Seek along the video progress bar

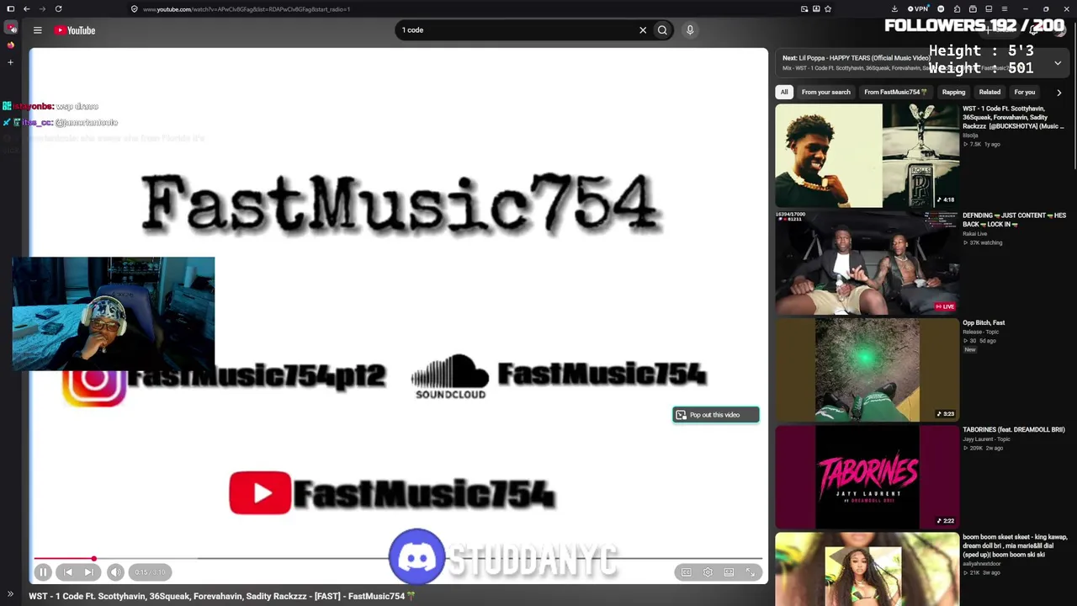click(398, 559)
